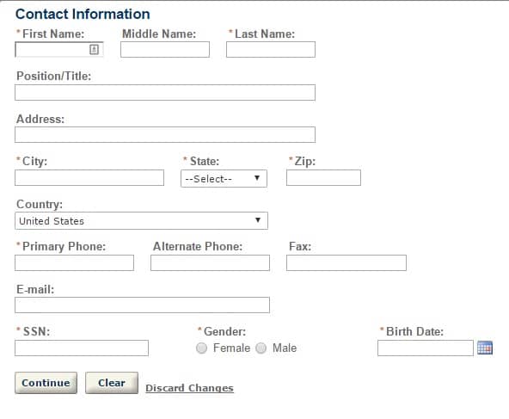Follow the Discard Changes link
The width and height of the screenshot is (509, 419).
pyautogui.click(x=189, y=388)
